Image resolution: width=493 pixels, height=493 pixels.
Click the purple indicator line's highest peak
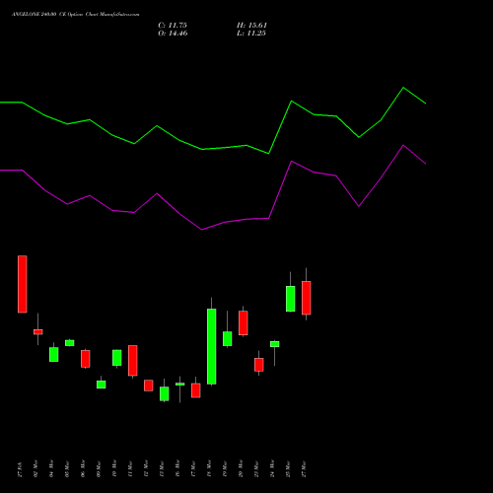[x=403, y=145]
